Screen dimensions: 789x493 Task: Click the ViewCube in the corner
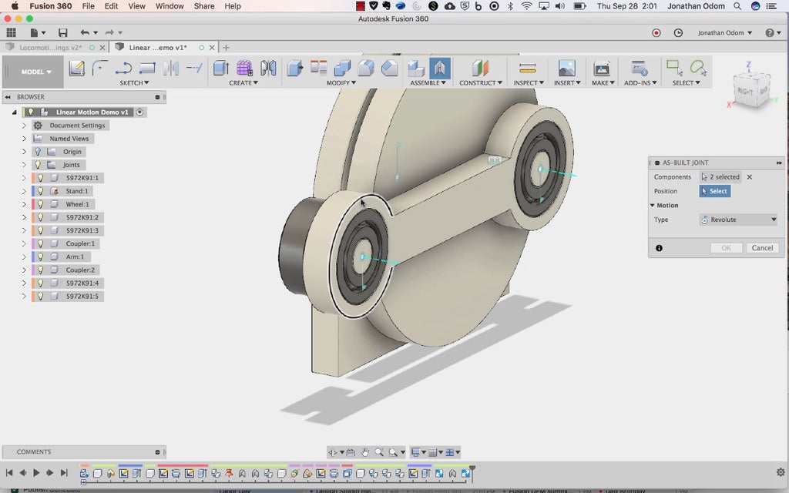click(750, 89)
